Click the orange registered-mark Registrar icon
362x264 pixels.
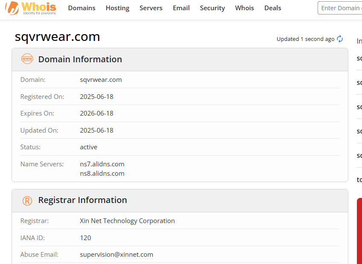click(x=27, y=200)
